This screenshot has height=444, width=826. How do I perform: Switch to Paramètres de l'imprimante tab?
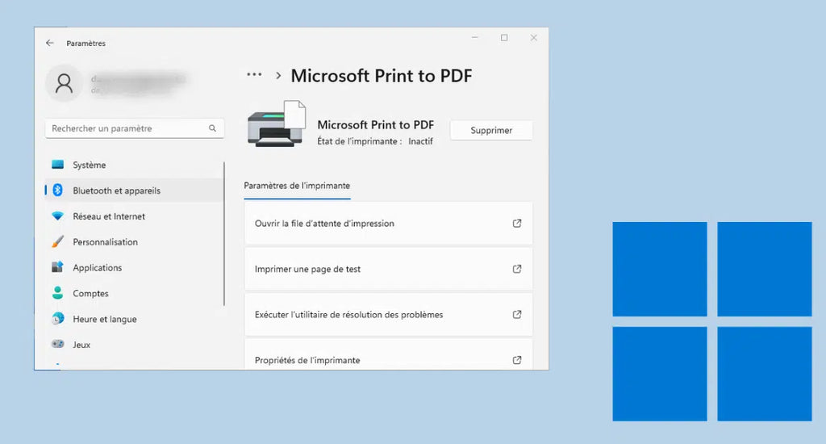[297, 186]
